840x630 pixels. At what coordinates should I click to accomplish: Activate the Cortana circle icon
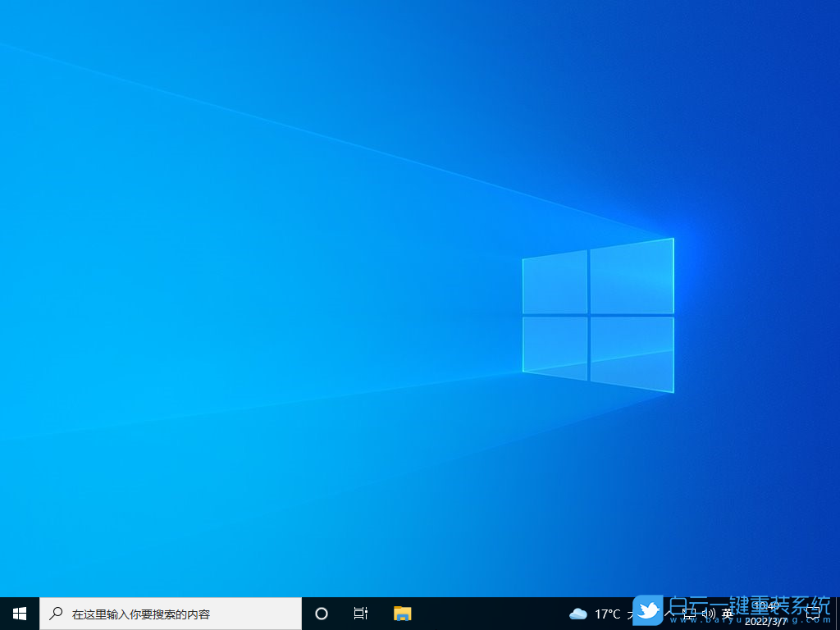click(321, 613)
